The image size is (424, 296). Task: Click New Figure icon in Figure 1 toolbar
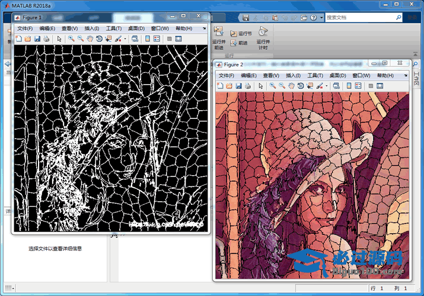pyautogui.click(x=18, y=39)
